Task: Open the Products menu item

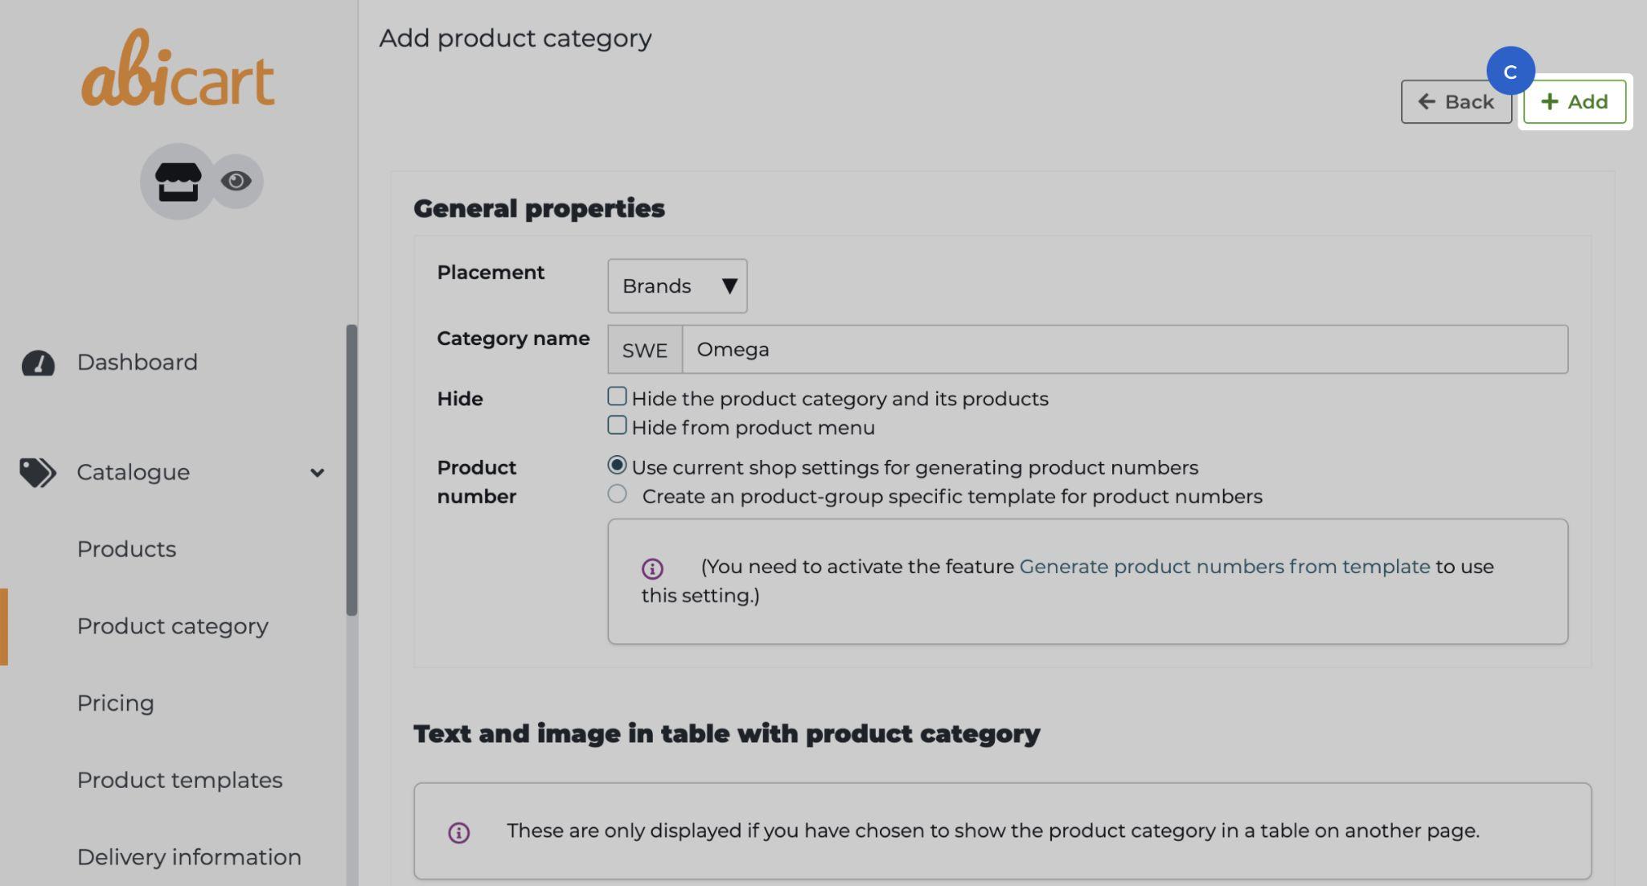Action: coord(126,549)
